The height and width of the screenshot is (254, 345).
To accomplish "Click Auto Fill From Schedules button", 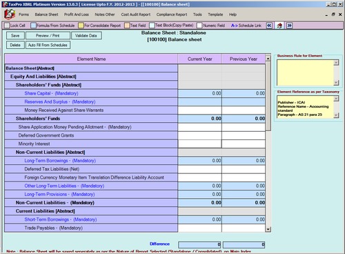I will (48, 45).
